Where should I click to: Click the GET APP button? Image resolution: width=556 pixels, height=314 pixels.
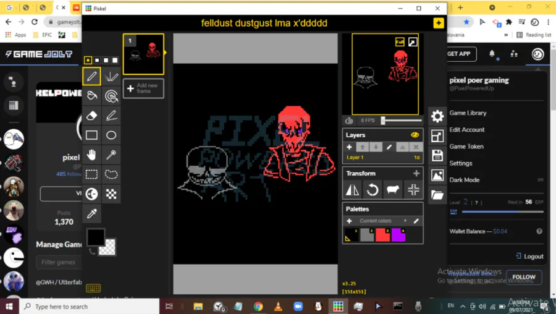[x=460, y=54]
